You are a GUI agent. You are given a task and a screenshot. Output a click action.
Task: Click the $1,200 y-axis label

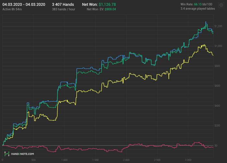tap(218, 26)
